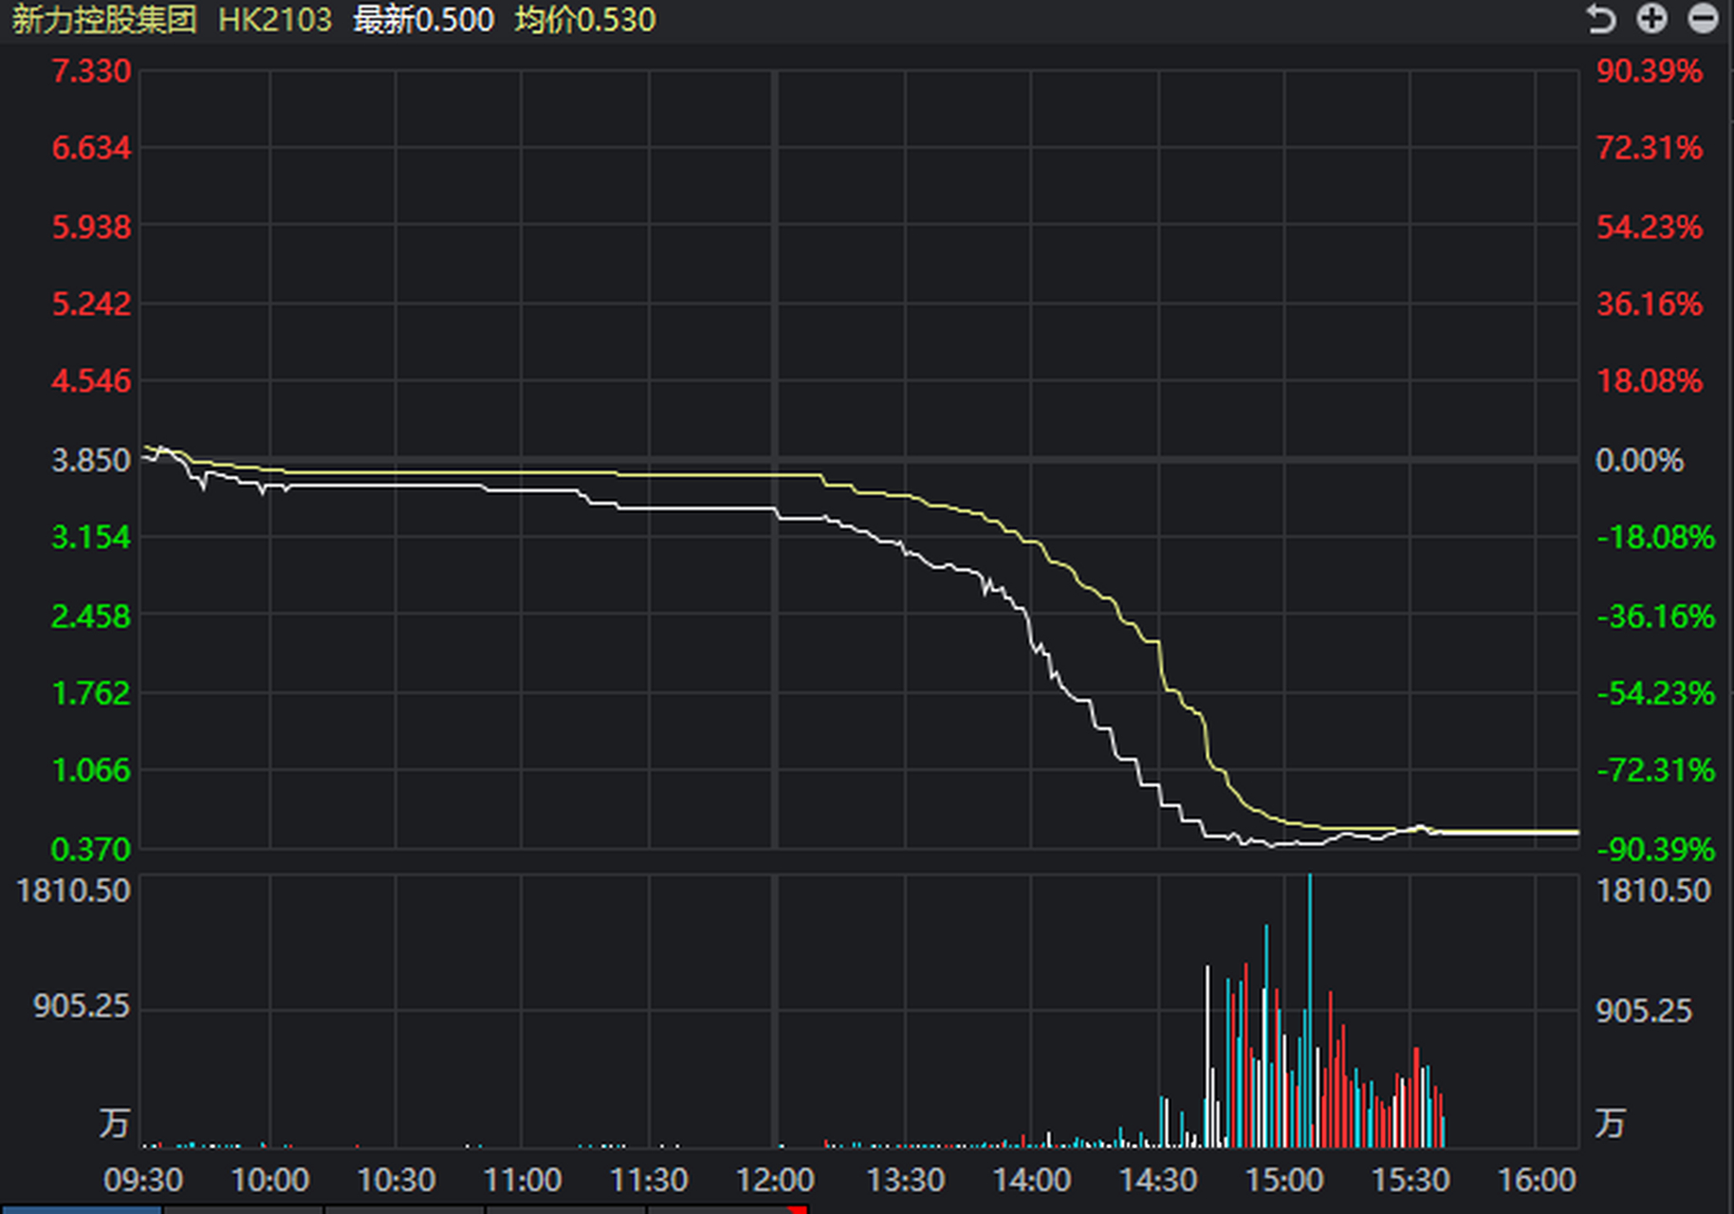Click the red 36.16% percentage label
The height and width of the screenshot is (1214, 1734).
click(x=1650, y=303)
